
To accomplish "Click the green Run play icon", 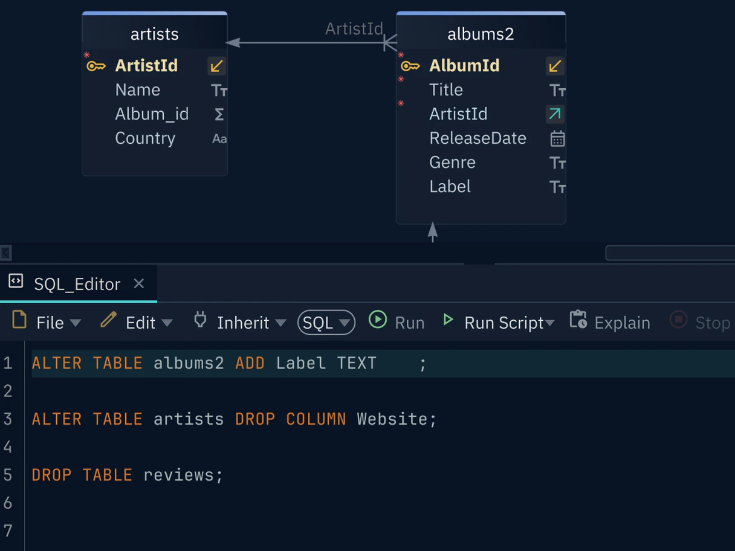I will click(x=378, y=320).
